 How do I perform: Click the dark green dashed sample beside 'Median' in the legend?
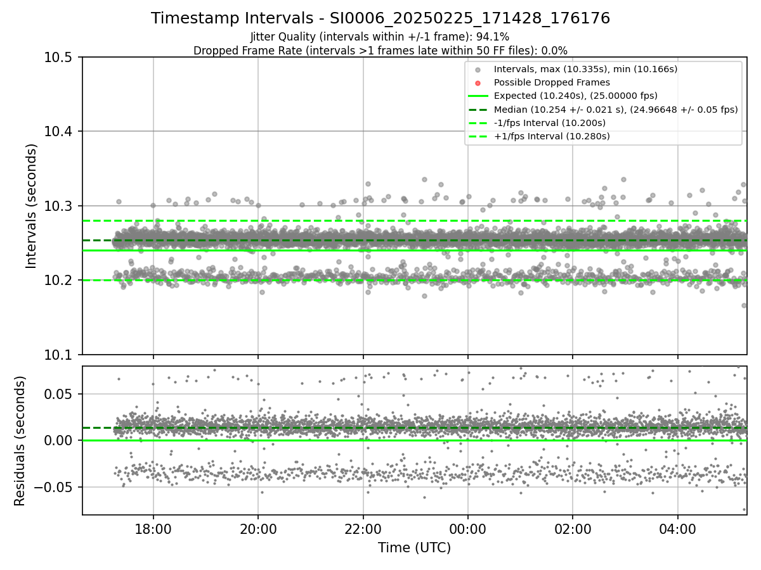point(478,109)
